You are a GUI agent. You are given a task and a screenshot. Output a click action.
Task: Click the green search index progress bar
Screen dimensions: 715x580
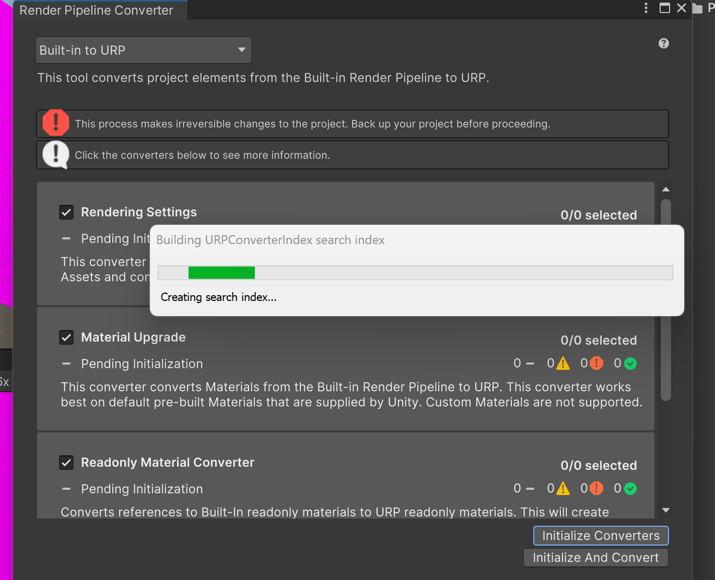point(221,273)
